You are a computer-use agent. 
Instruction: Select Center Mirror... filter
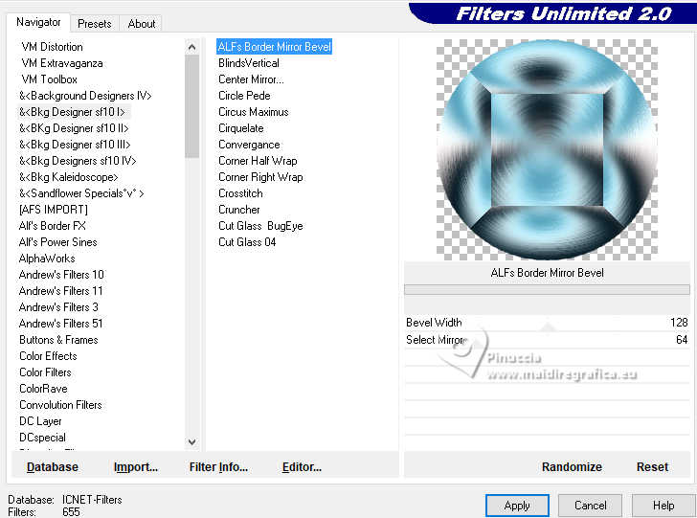coord(251,79)
